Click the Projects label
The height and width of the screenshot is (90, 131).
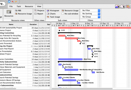(x=41, y=10)
